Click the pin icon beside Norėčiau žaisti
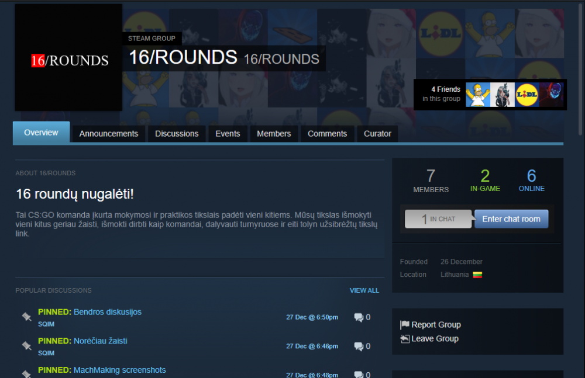This screenshot has height=378, width=585. click(x=26, y=346)
